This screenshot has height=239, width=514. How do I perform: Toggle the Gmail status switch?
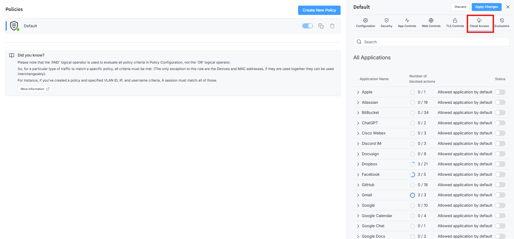point(500,195)
